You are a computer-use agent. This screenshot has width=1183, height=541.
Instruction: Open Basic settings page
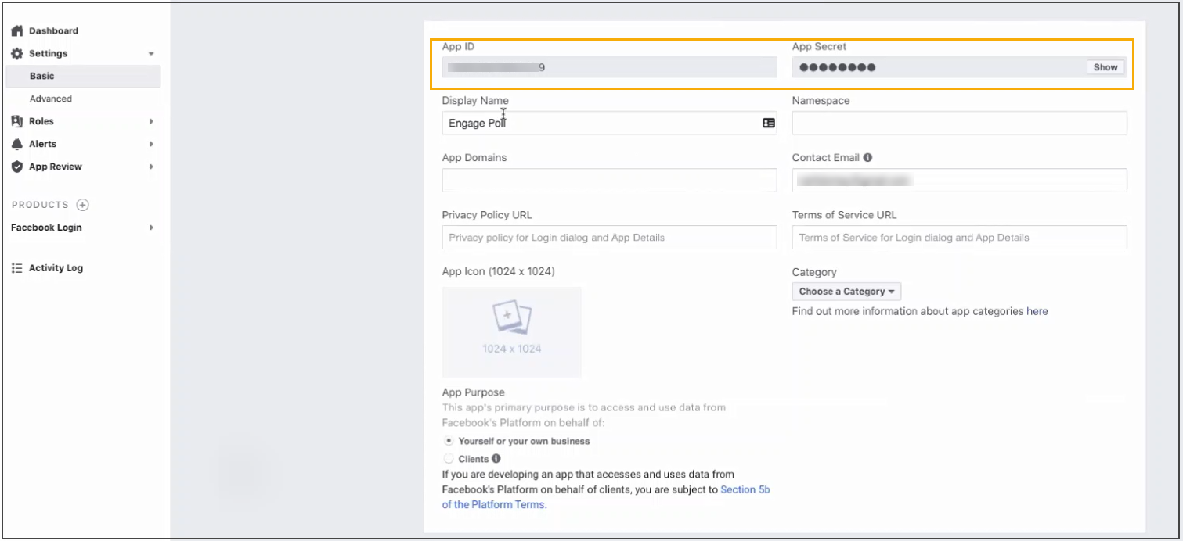84,77
